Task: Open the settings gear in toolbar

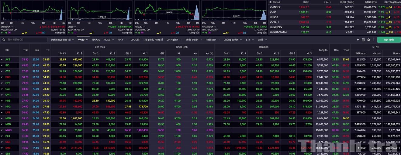Action: (x=368, y=40)
